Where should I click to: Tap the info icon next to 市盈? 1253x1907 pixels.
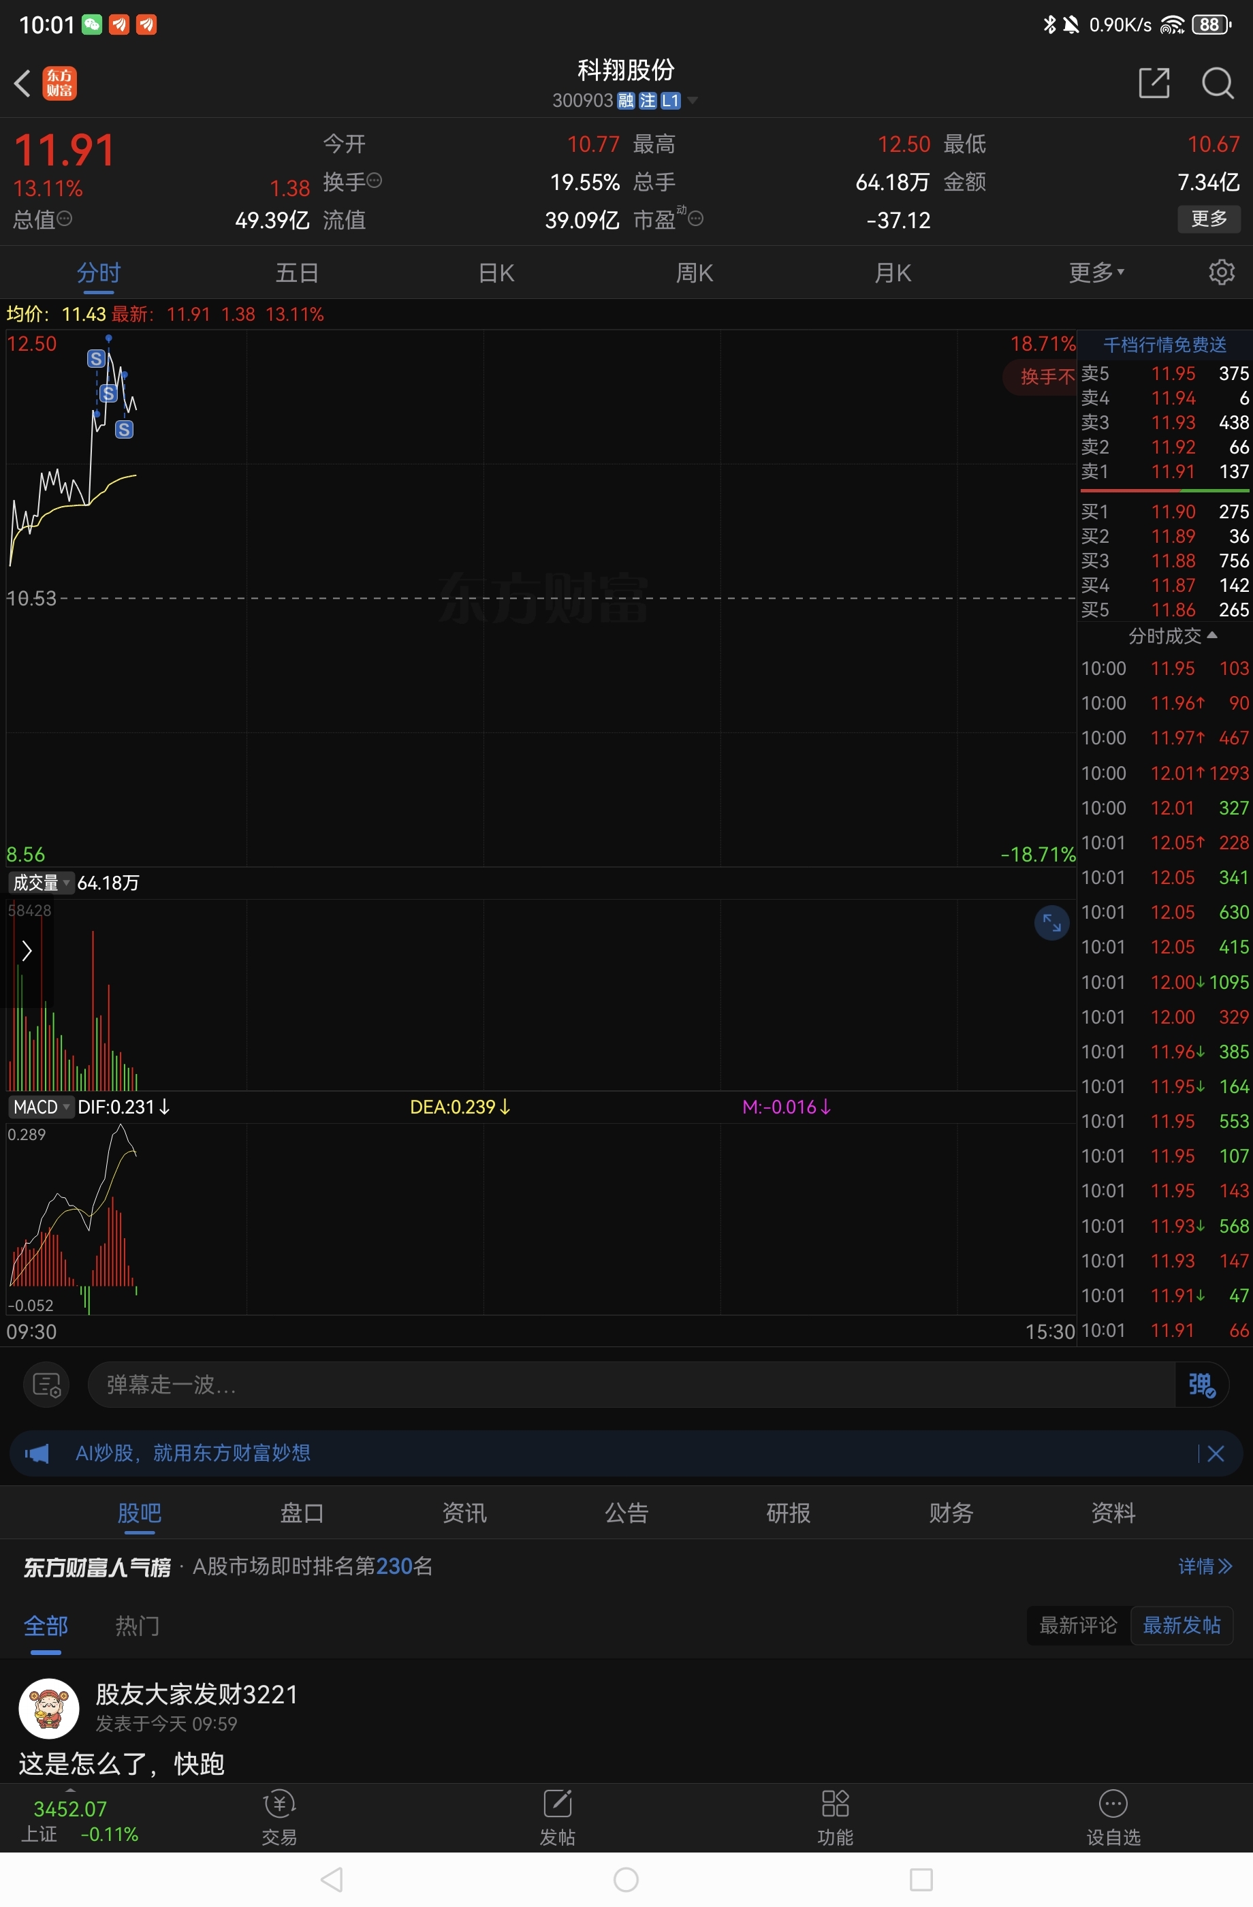click(x=695, y=218)
